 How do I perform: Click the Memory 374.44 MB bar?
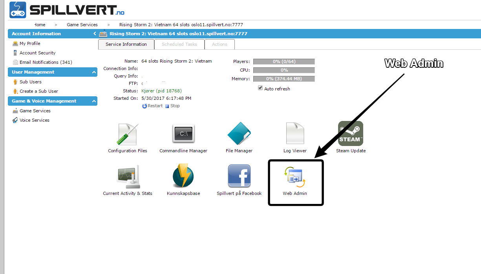284,79
